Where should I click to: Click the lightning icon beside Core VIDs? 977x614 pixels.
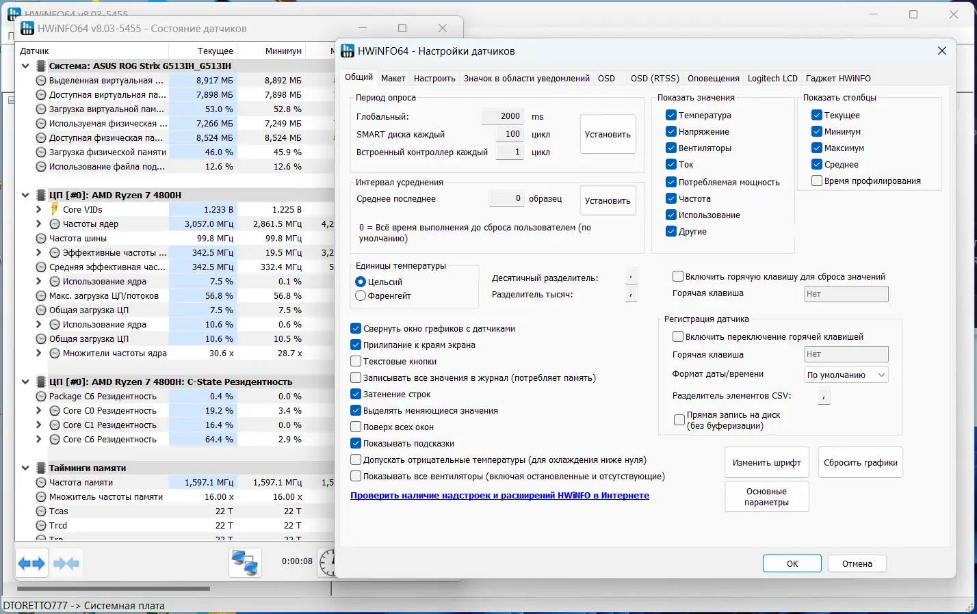click(x=55, y=209)
